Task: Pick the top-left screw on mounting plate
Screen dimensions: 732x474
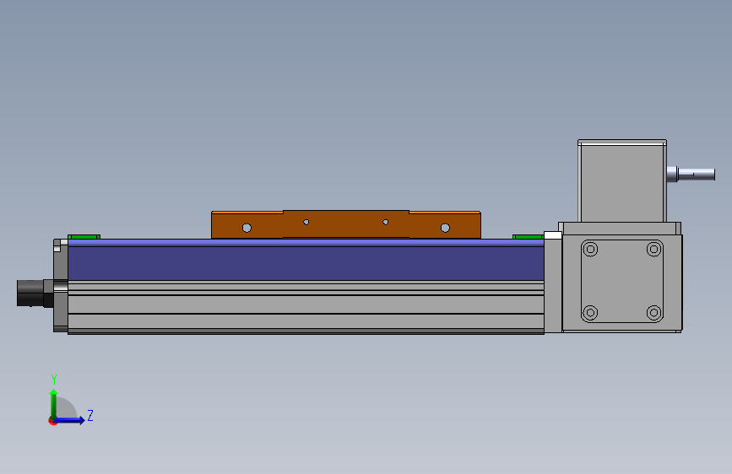Action: pos(590,249)
